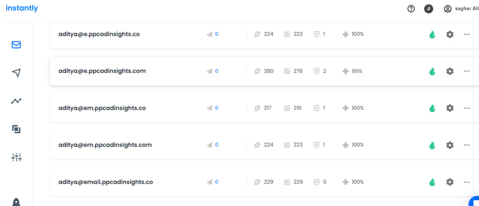Toggle warmup flame for aditya@e.ppcadinsights.co
Viewport: 479px width, 206px height.
[x=432, y=35]
